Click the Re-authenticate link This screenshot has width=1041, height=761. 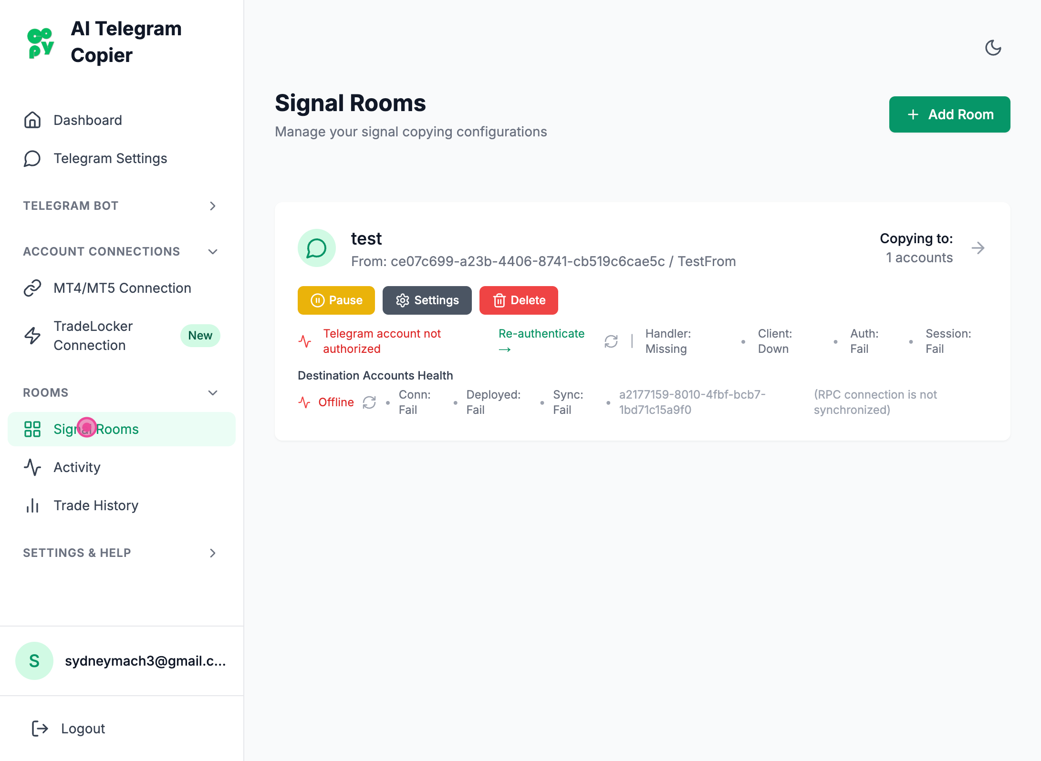click(x=541, y=334)
